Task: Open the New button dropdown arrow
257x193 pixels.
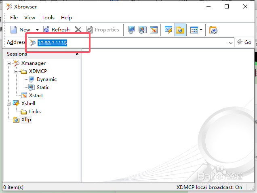Action: (37, 30)
